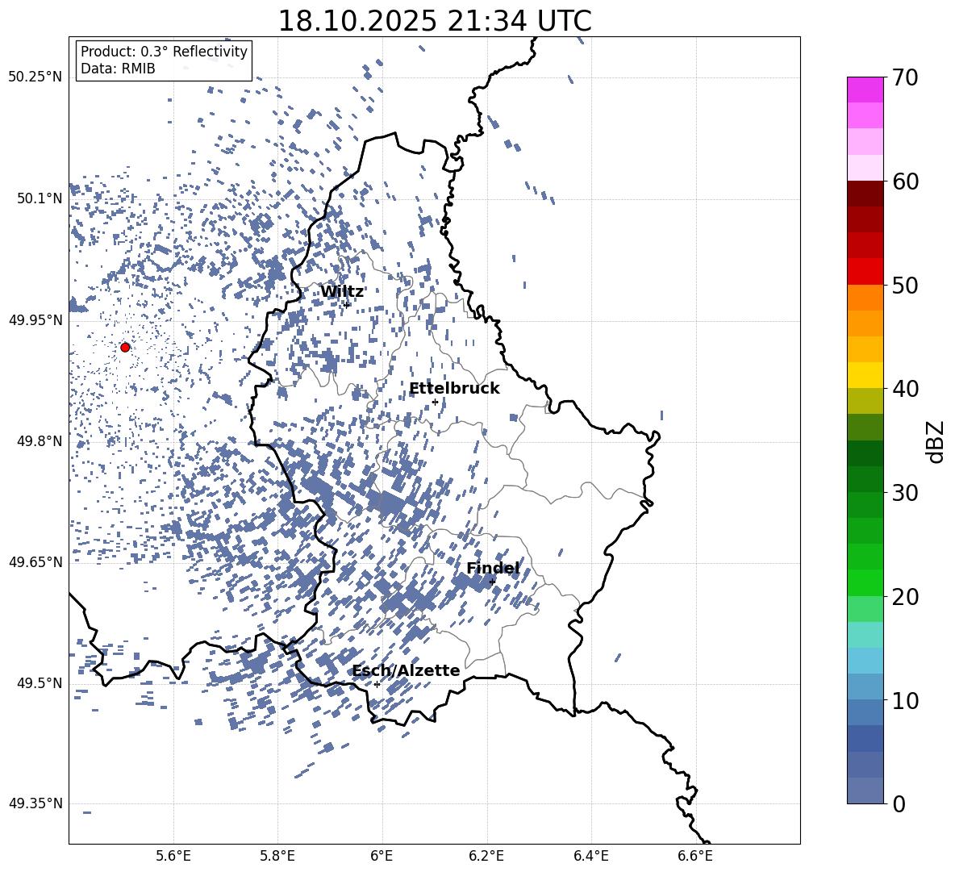Click the colorbar tick label 10

pos(905,700)
